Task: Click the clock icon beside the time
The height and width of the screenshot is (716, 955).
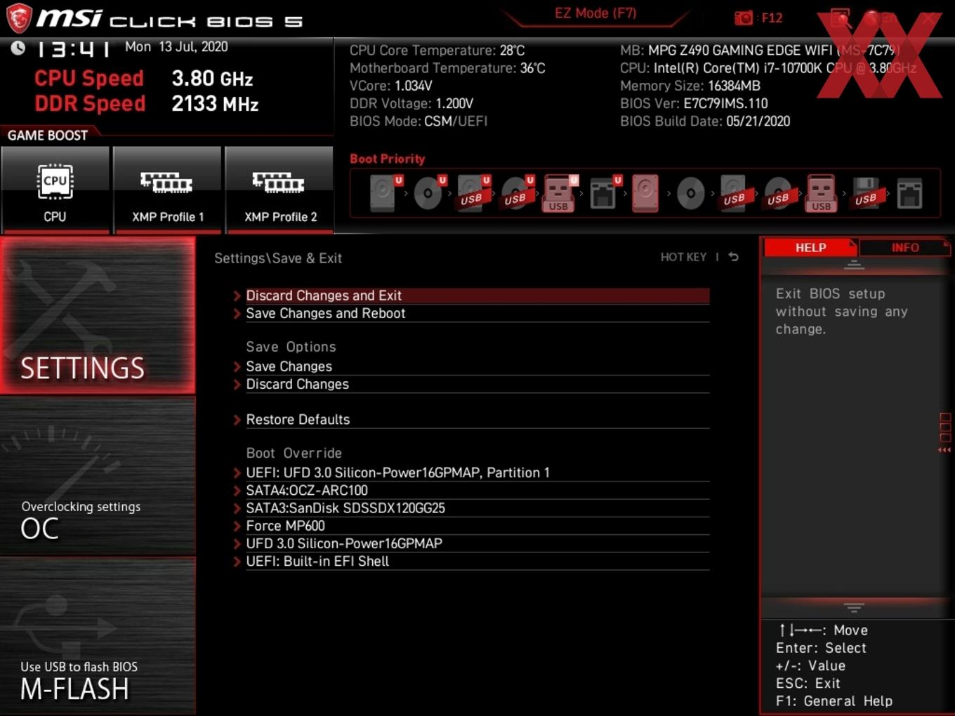Action: (18, 48)
